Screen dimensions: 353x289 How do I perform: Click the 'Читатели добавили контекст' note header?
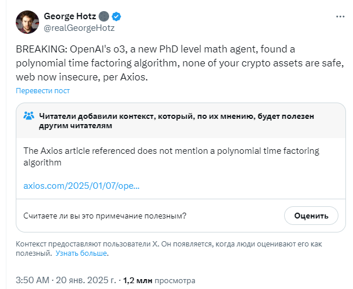(x=176, y=121)
